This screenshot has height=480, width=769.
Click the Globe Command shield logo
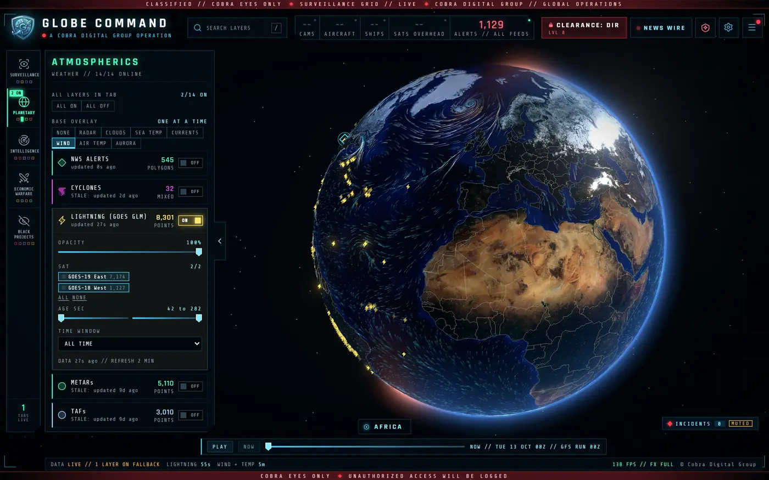point(23,27)
